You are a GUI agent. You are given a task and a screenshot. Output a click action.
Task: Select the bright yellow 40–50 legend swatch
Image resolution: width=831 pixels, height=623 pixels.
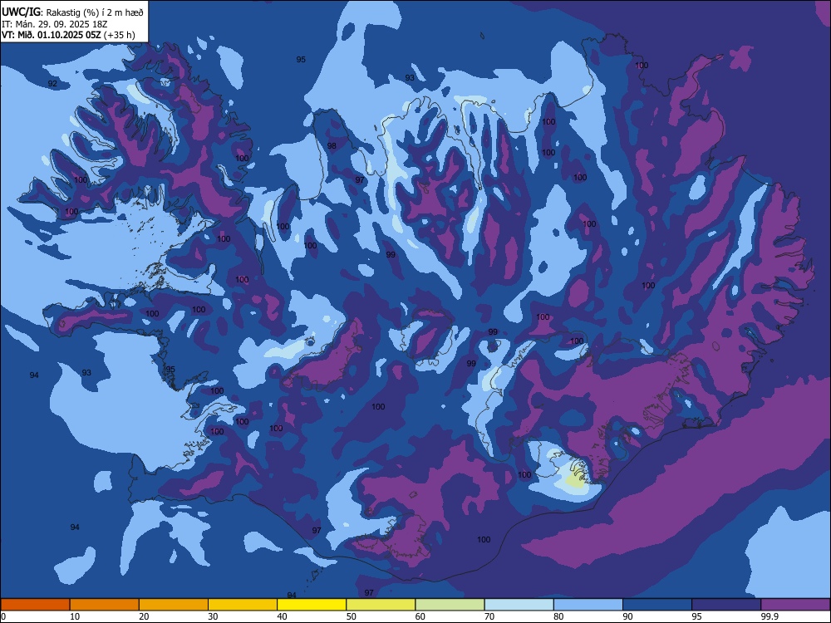pyautogui.click(x=312, y=605)
